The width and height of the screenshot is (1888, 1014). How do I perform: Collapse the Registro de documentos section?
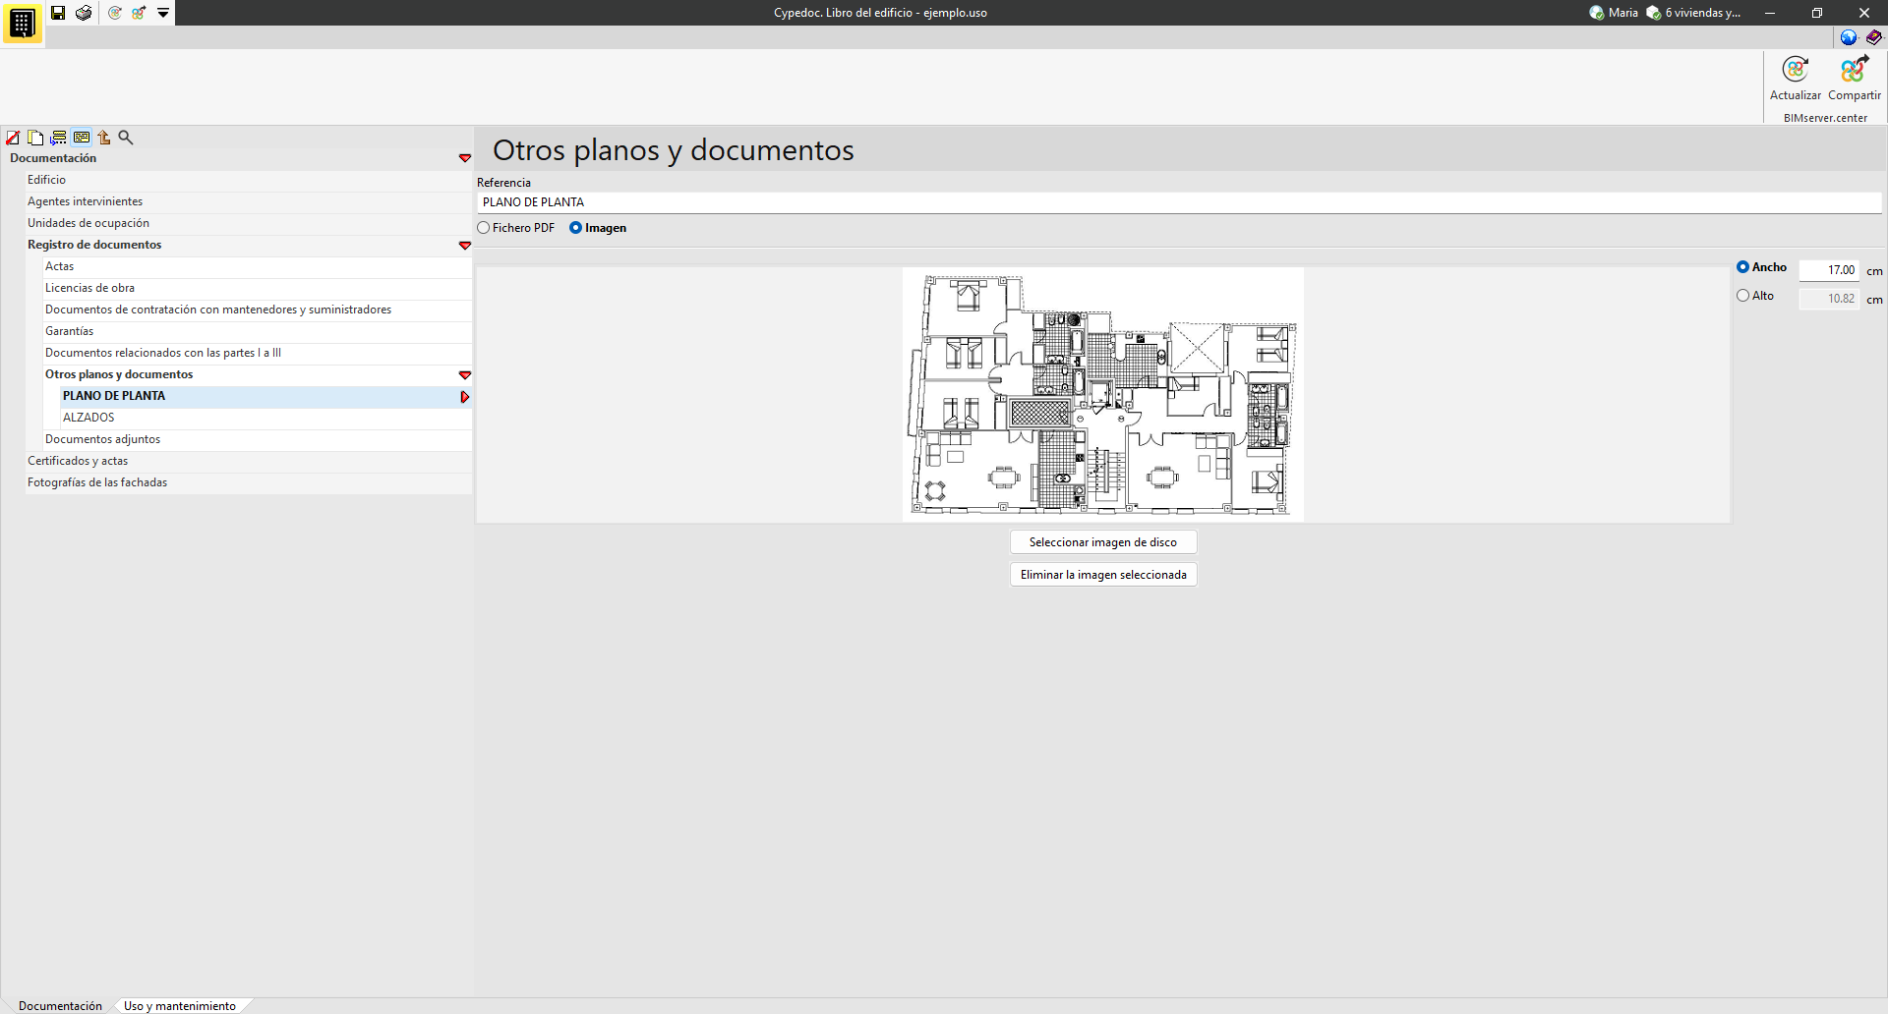pyautogui.click(x=465, y=246)
